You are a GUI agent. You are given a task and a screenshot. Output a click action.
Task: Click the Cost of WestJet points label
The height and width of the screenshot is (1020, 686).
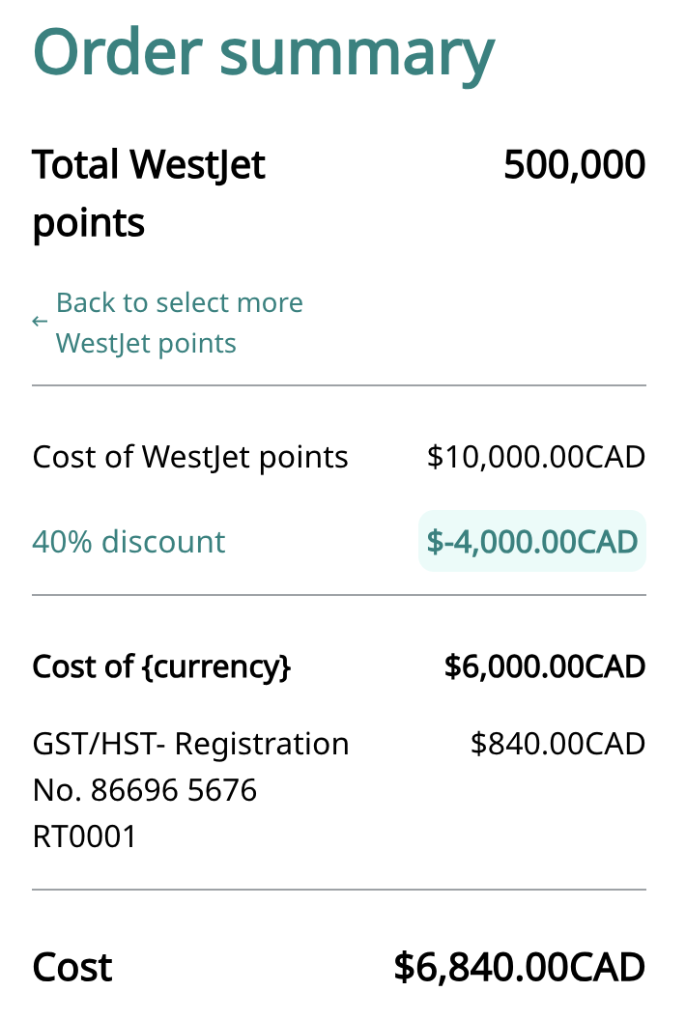(x=190, y=457)
